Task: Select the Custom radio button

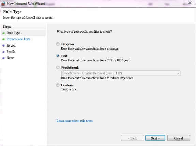Action: click(58, 85)
